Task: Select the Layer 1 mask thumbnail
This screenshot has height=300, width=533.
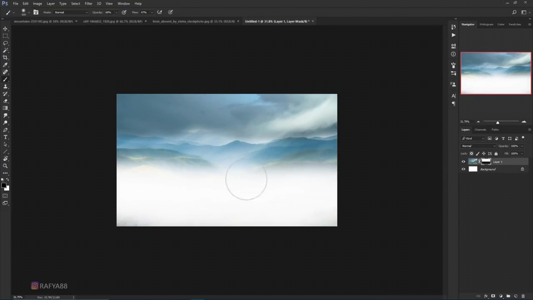Action: coord(486,161)
